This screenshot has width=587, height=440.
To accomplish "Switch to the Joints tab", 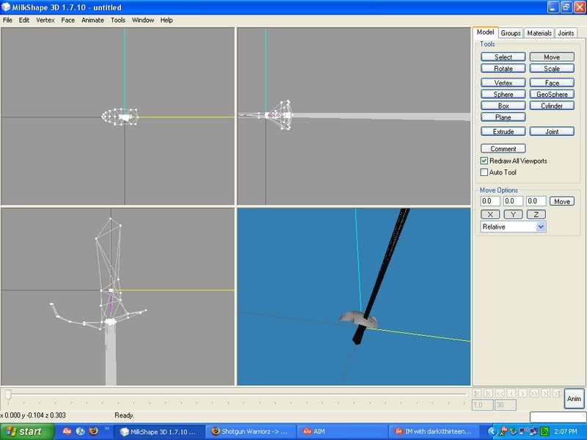I will (x=566, y=33).
